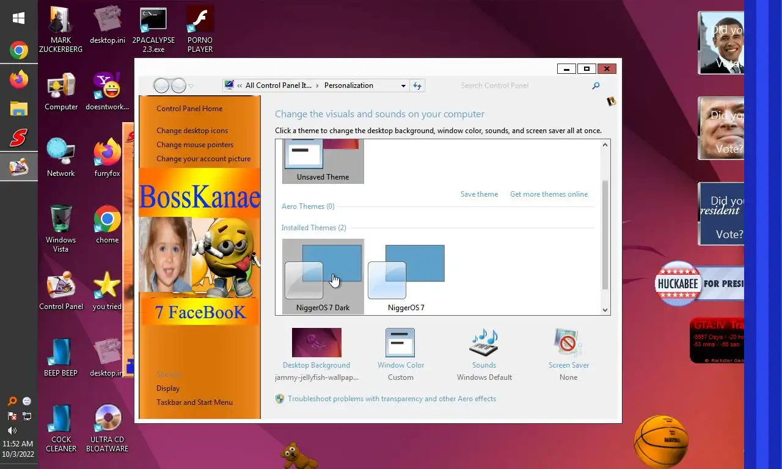782x469 pixels.
Task: Select the Control Panel desktop icon
Action: coord(61,291)
